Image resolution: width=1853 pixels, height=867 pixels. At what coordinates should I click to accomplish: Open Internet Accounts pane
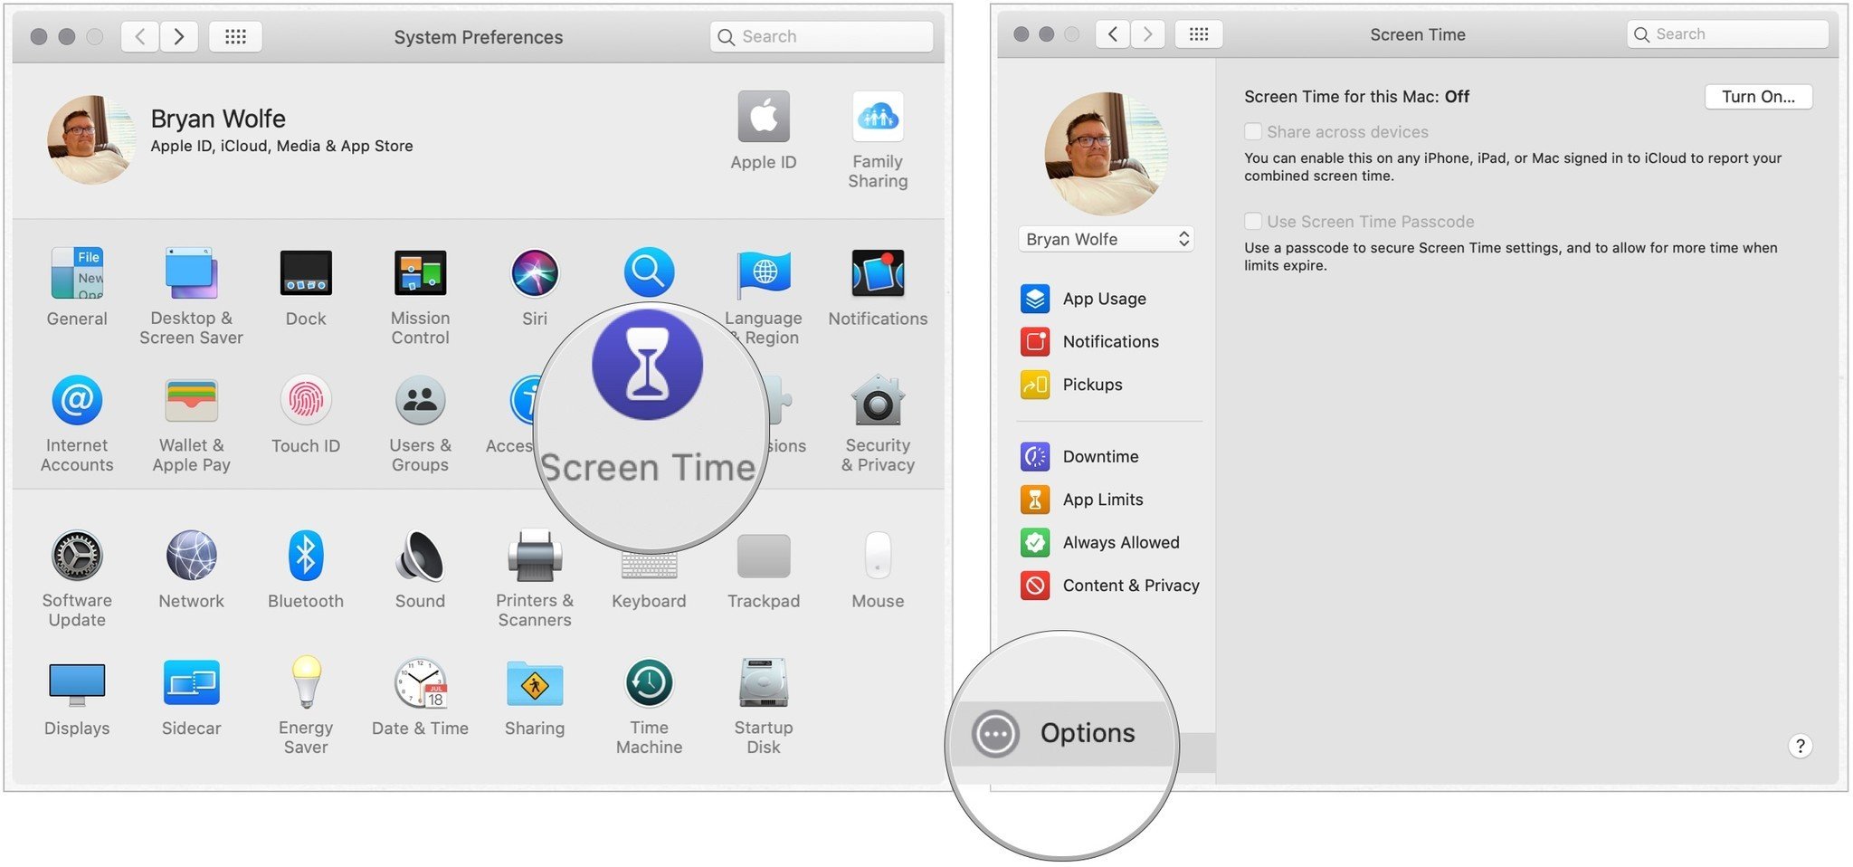click(77, 424)
